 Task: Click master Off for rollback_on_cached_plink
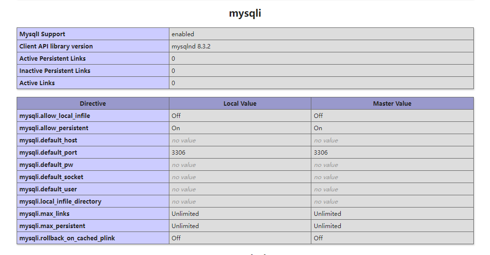coord(318,238)
